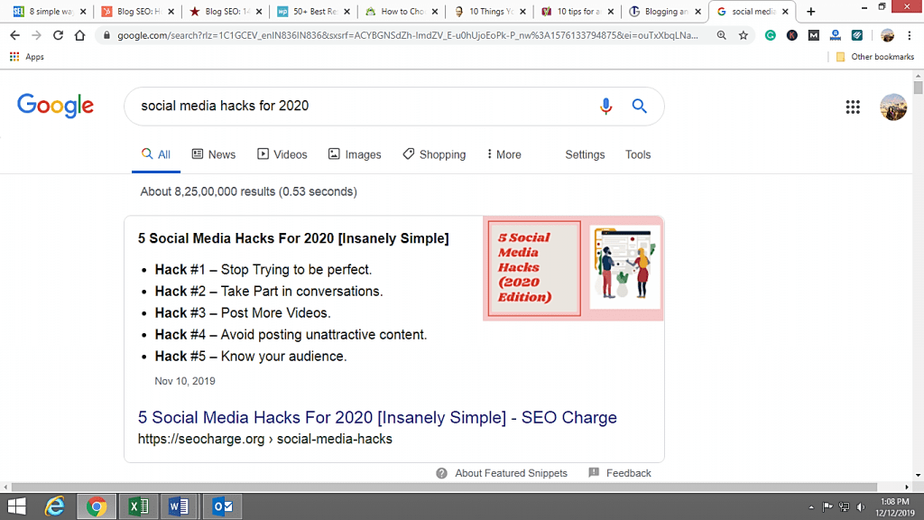Image resolution: width=924 pixels, height=520 pixels.
Task: Reload the current Google results page
Action: 58,35
